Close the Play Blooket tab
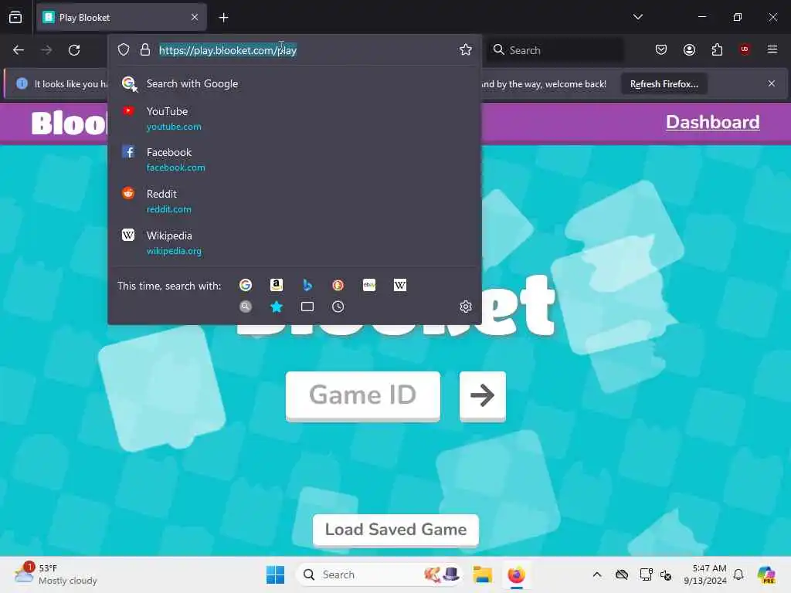 [195, 17]
